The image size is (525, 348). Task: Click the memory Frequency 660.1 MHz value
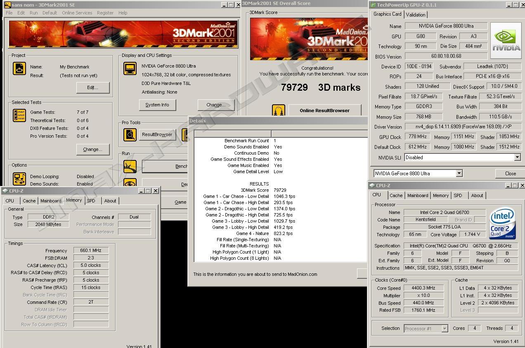[x=91, y=251]
